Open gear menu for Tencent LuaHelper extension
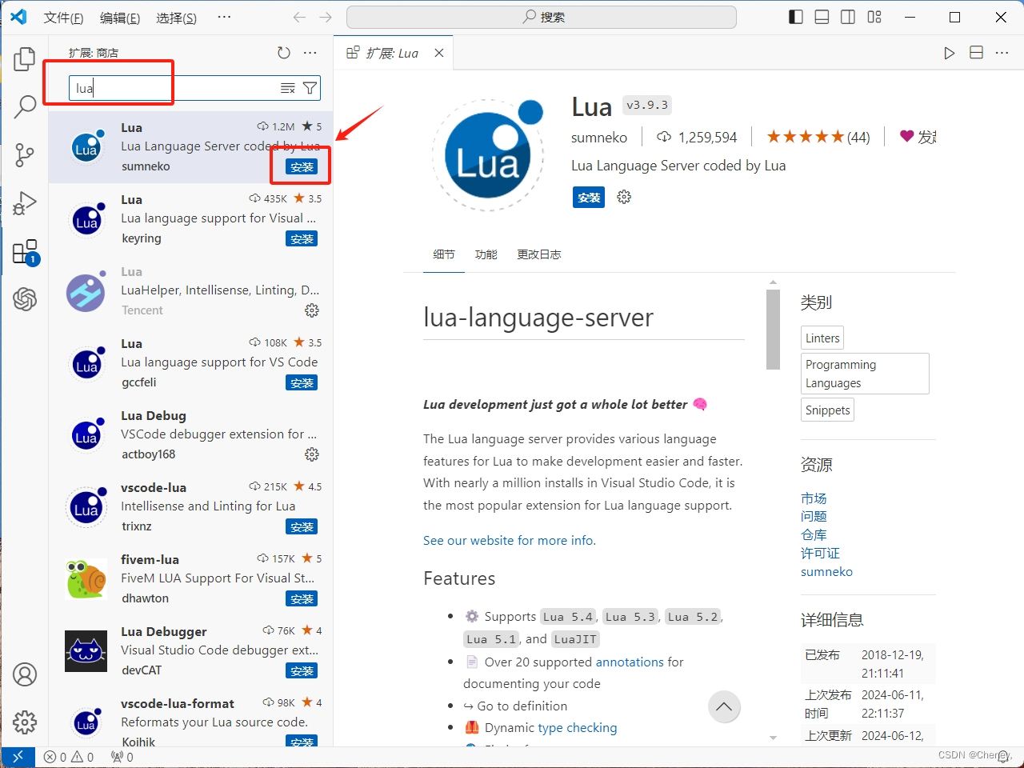 tap(312, 310)
